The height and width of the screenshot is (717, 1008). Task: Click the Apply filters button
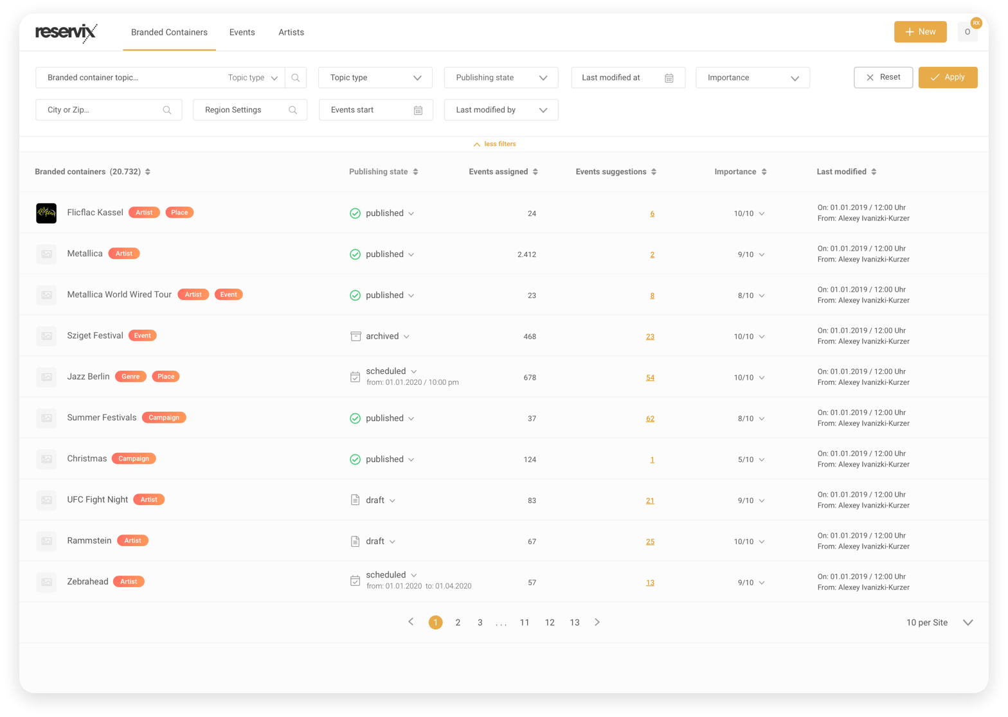(x=948, y=77)
